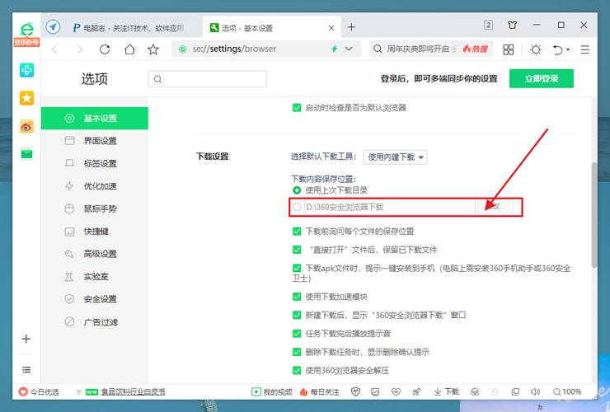Open the Weibo sidebar icon

(26, 126)
